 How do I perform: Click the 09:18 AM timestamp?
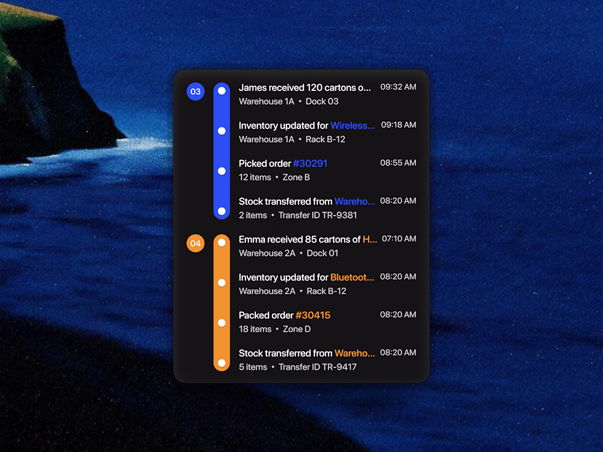(x=399, y=125)
